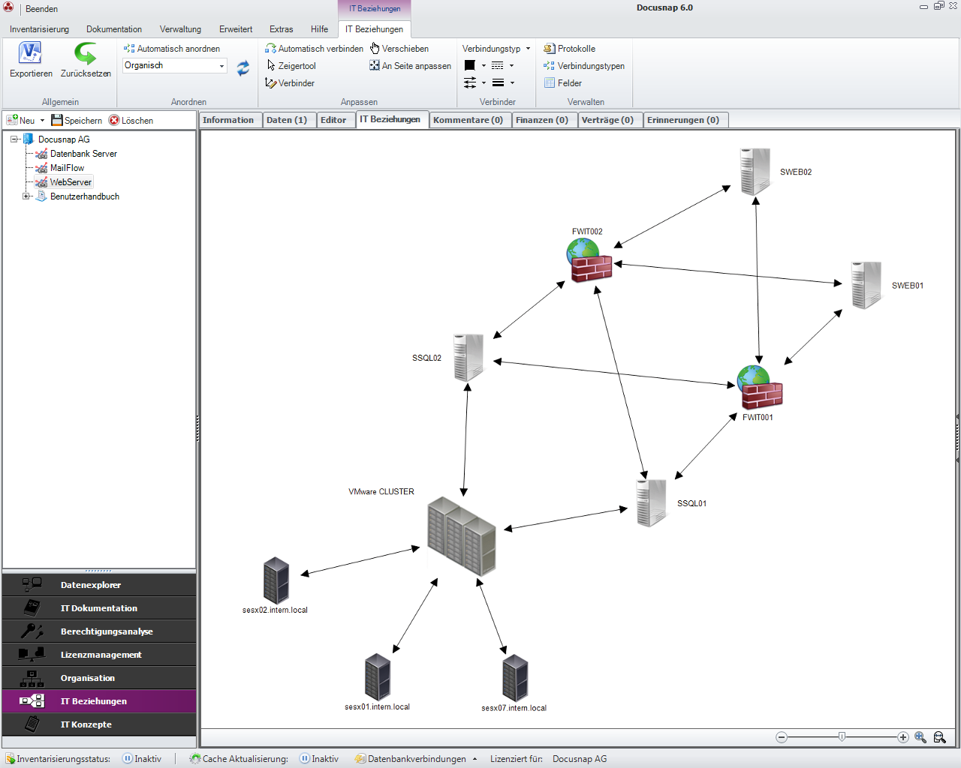This screenshot has width=961, height=768.
Task: Select Automatisch anordnen
Action: tap(172, 49)
